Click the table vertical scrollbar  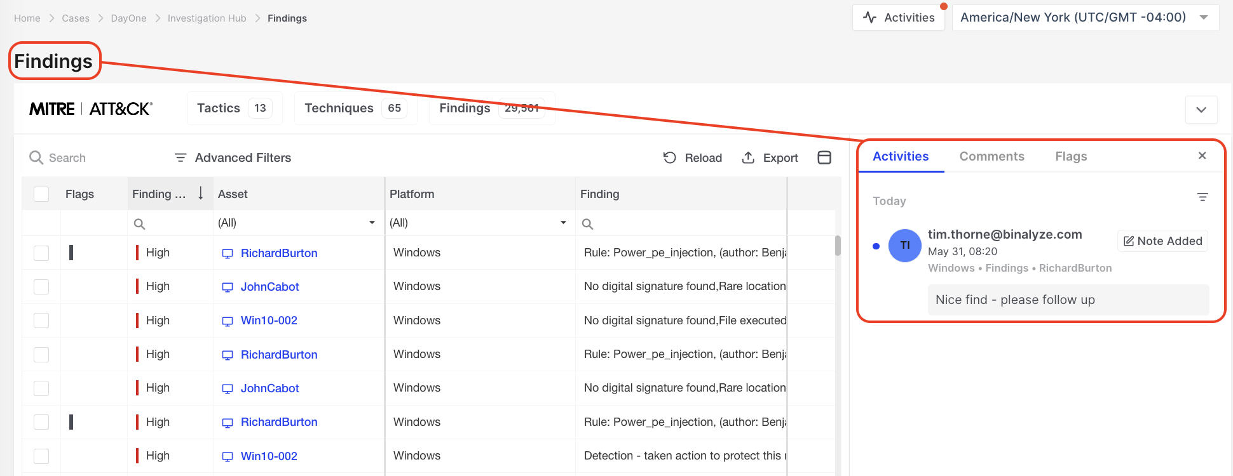[838, 246]
